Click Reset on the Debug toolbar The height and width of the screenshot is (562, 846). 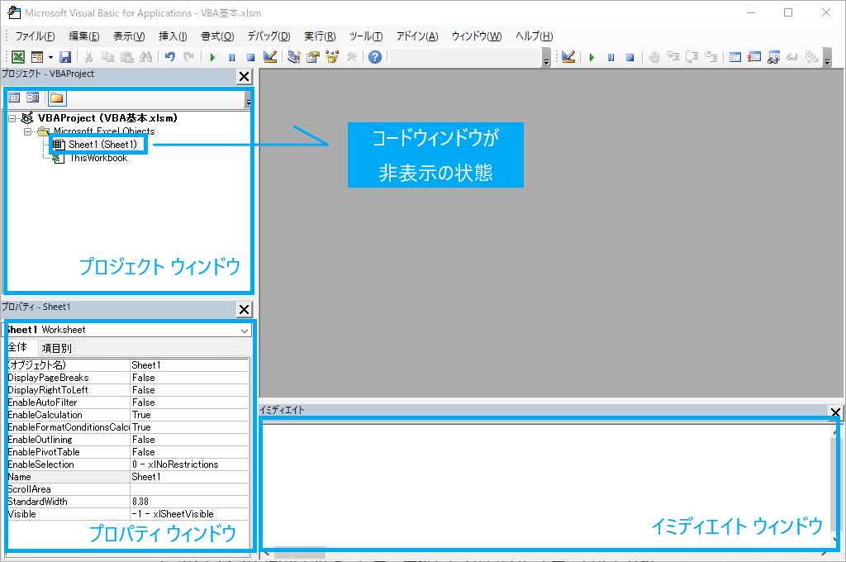pos(630,57)
